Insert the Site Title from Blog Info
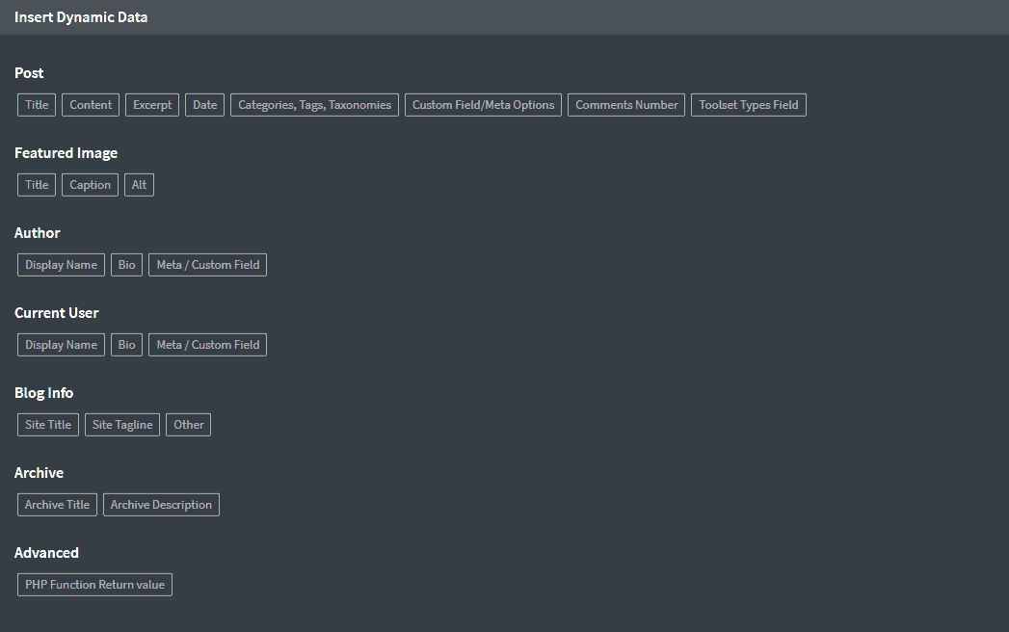 click(x=47, y=424)
